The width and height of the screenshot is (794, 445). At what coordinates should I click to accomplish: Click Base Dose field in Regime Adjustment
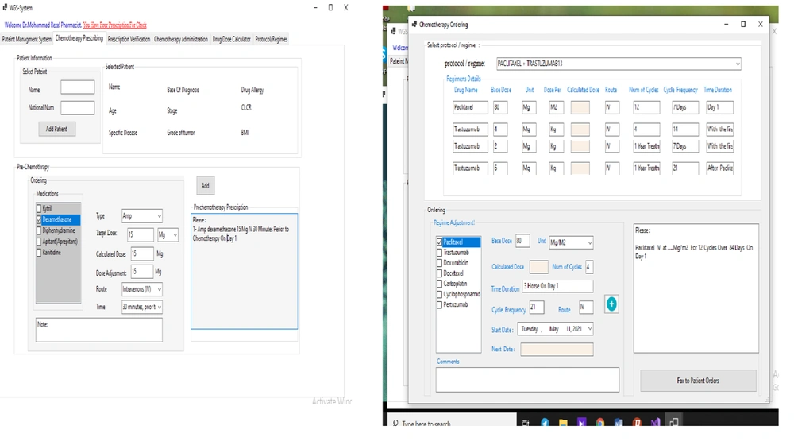(x=522, y=241)
